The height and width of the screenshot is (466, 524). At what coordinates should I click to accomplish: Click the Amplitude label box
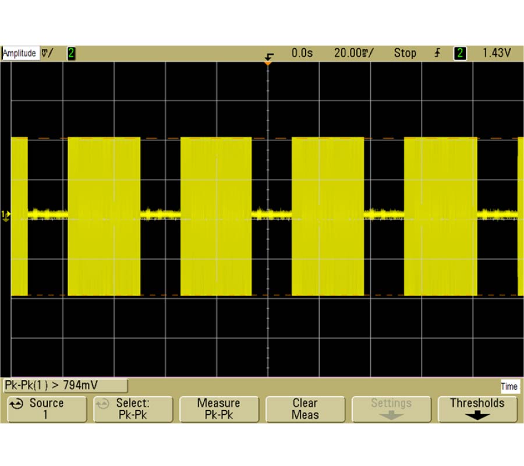tap(20, 53)
